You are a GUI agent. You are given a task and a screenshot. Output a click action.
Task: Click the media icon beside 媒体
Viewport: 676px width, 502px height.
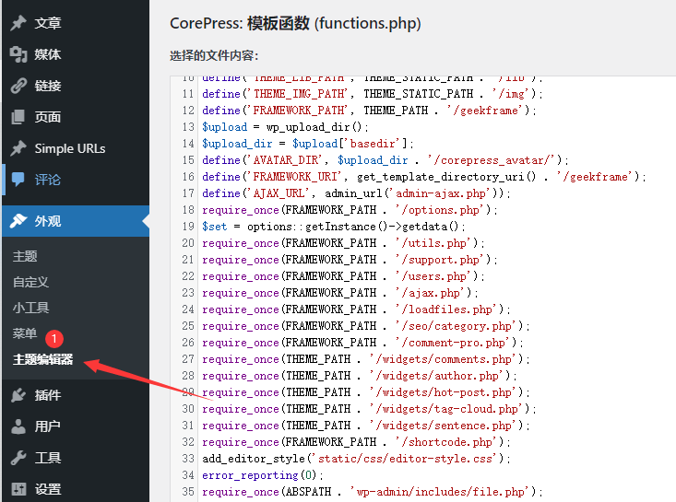[18, 54]
